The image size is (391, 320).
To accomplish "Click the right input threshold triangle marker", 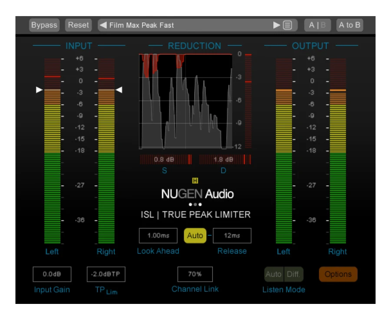I will coord(119,90).
